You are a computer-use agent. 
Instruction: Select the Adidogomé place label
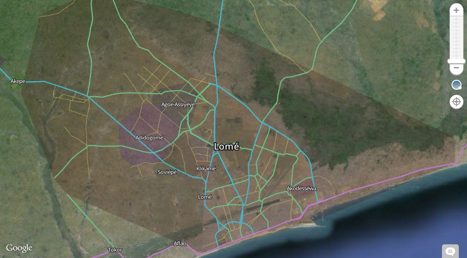pos(149,138)
